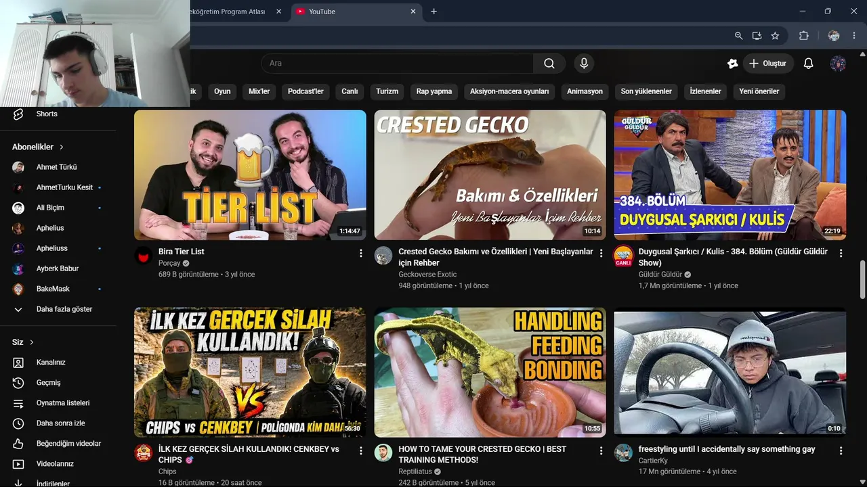Image resolution: width=867 pixels, height=487 pixels.
Task: Click the Oynatma listeleri playlist icon
Action: click(x=18, y=403)
